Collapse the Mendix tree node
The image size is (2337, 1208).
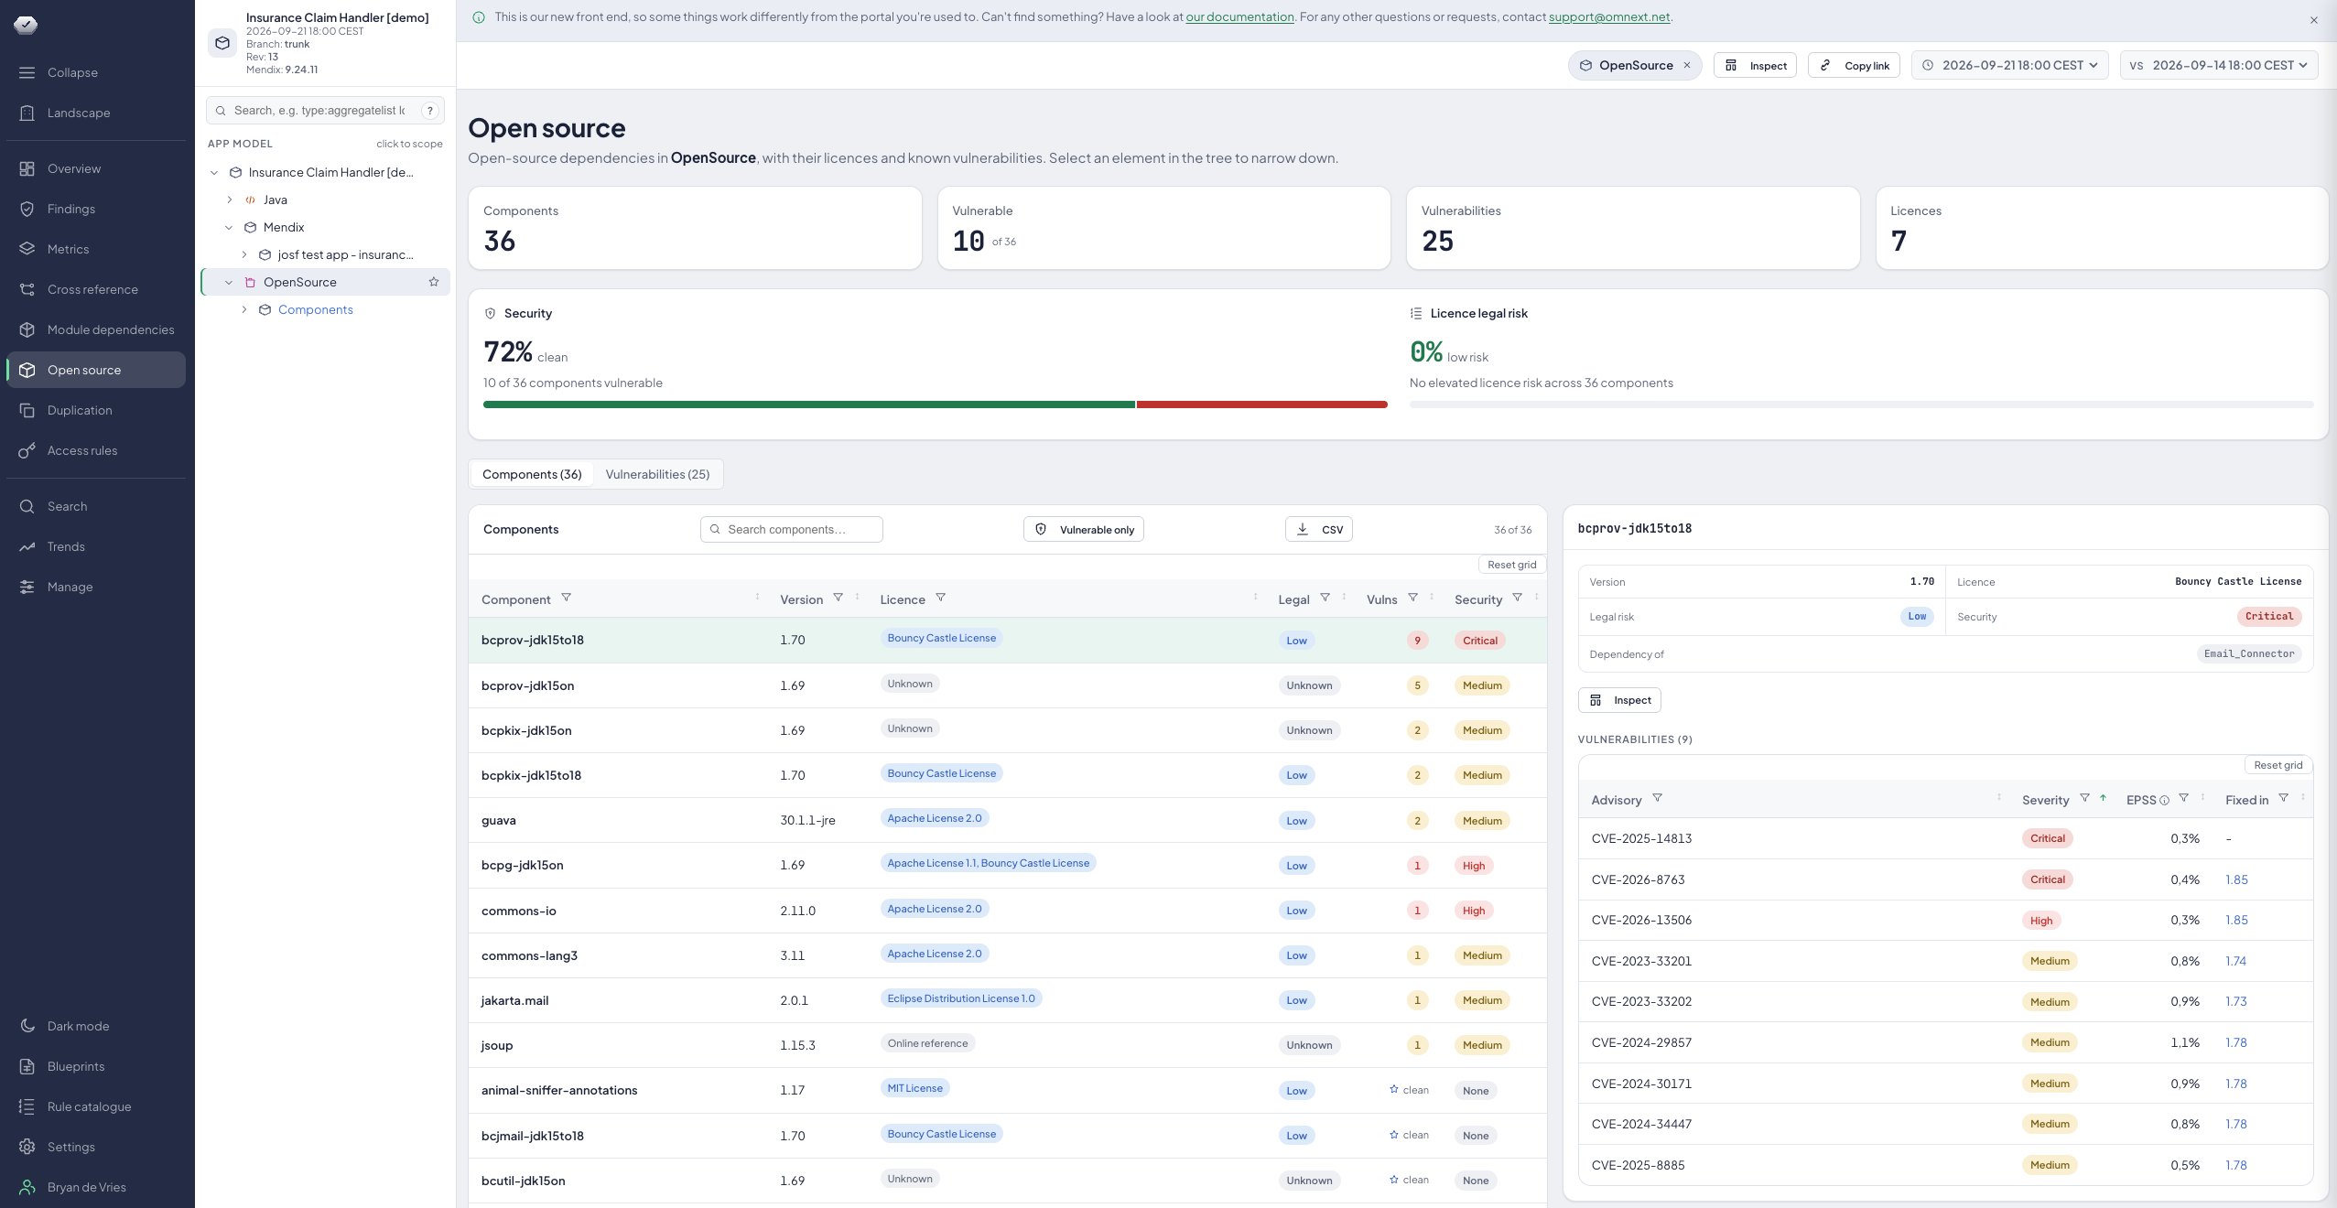pos(229,227)
